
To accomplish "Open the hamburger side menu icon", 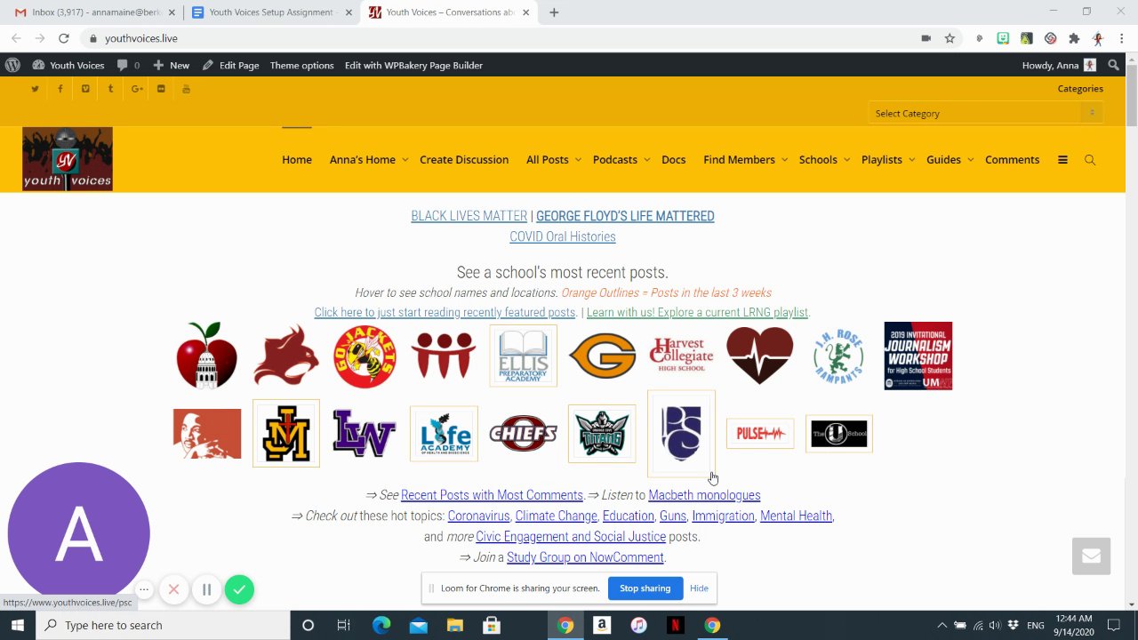I will (x=1062, y=160).
